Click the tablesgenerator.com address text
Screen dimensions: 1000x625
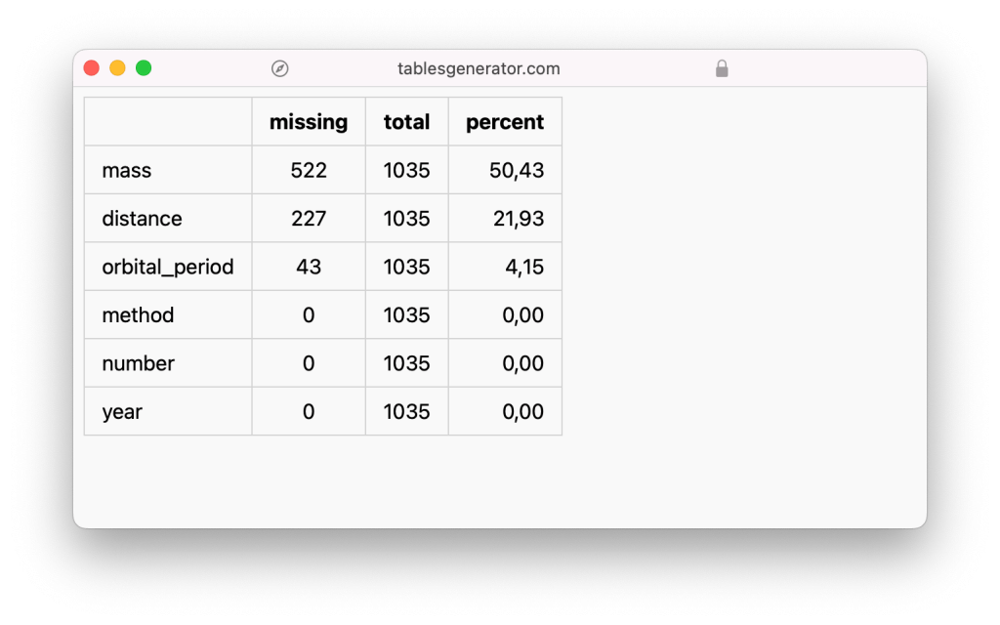tap(479, 68)
